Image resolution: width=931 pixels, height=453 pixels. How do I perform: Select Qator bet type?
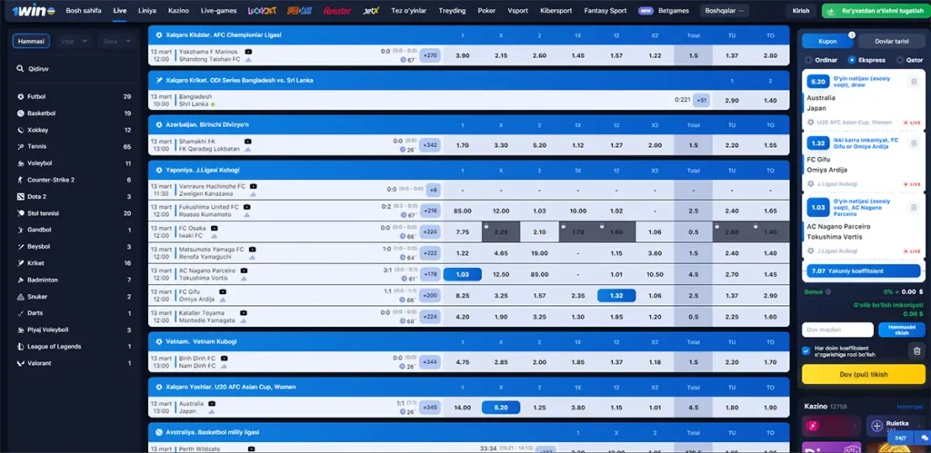coord(910,60)
